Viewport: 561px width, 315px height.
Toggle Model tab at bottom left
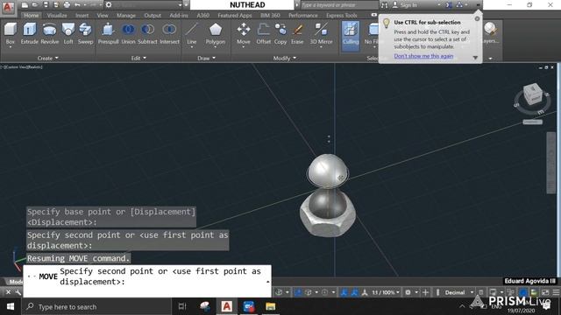pos(15,282)
